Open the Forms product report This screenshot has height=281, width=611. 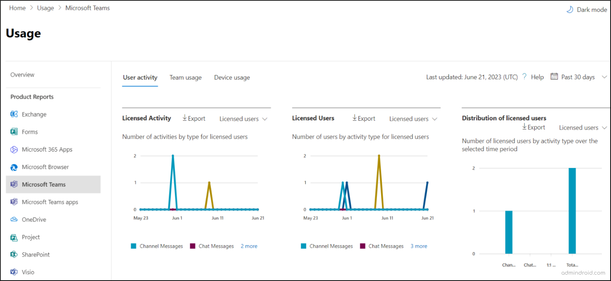coord(29,131)
